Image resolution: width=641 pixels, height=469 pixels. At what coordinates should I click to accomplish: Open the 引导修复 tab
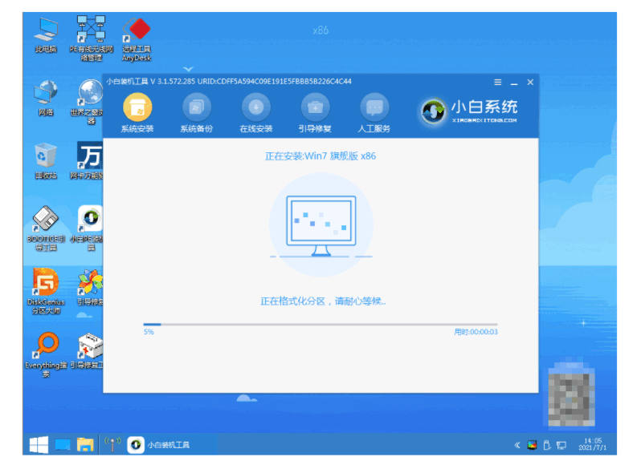pos(315,113)
